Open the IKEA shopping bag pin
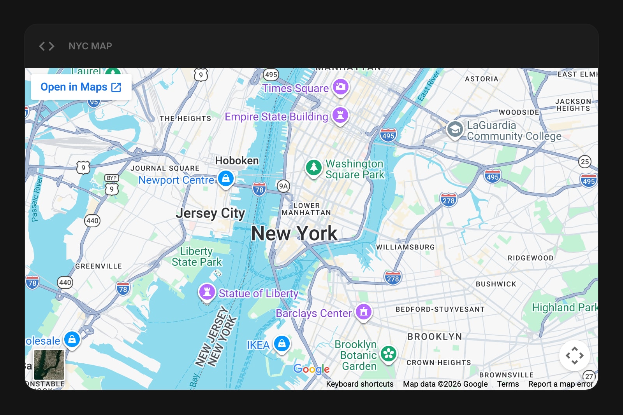The image size is (623, 415). (x=282, y=344)
